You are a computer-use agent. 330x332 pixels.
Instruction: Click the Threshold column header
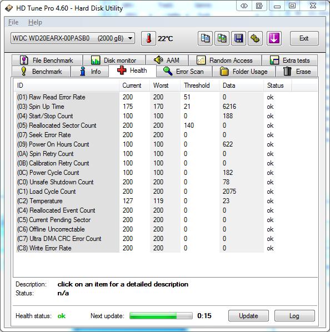click(200, 85)
